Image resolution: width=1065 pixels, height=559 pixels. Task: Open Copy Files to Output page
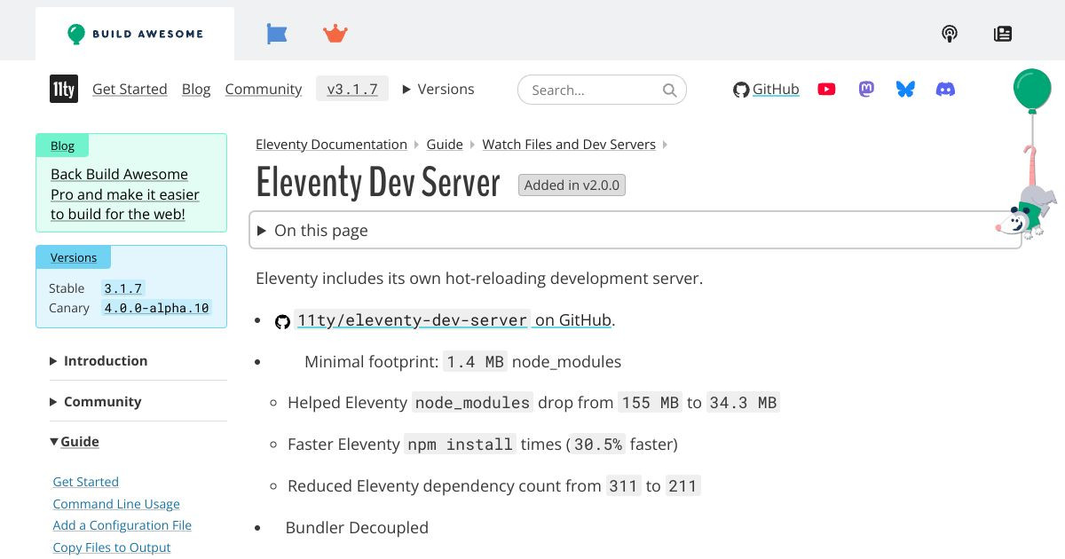(x=112, y=547)
